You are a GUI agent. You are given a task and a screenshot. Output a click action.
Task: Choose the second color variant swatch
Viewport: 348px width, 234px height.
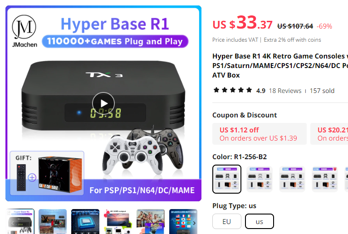(x=260, y=179)
